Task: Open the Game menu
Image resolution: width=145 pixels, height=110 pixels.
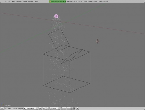Action: coord(25,1)
